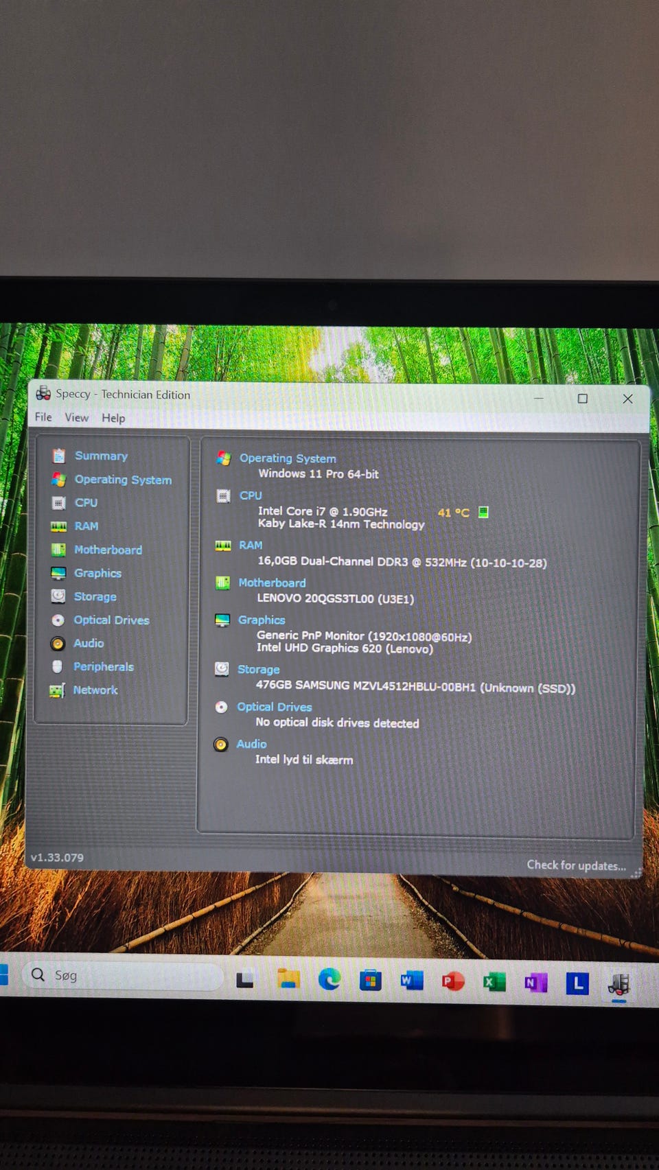Click the Audio speaker icon in summary pane
Screen dimensions: 659x1170
pyautogui.click(x=220, y=745)
